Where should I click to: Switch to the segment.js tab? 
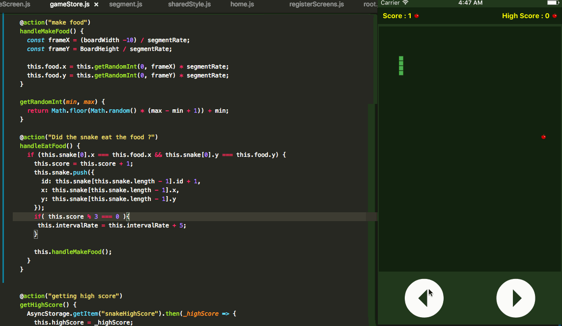click(x=125, y=4)
